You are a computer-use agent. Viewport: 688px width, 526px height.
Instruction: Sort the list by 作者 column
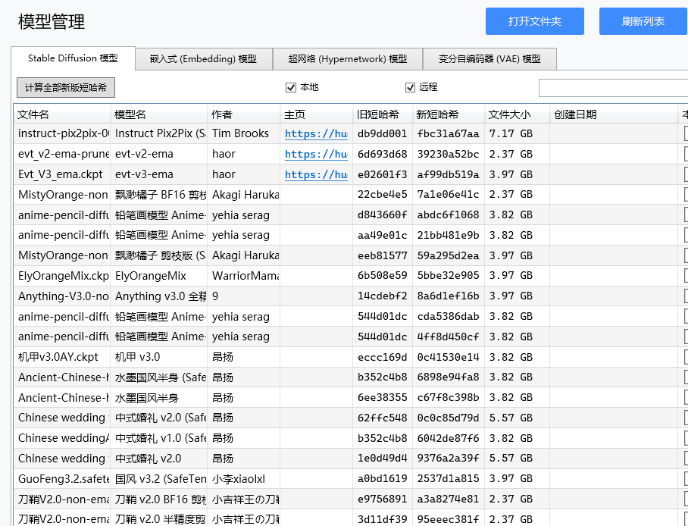tap(242, 114)
